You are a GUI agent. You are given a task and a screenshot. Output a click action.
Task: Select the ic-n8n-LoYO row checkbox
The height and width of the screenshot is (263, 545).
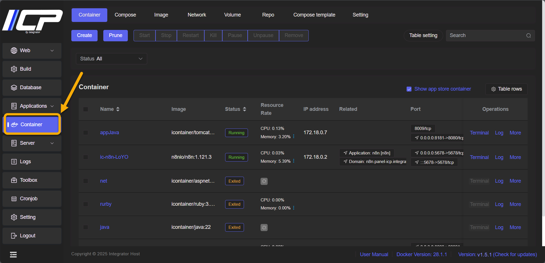86,157
